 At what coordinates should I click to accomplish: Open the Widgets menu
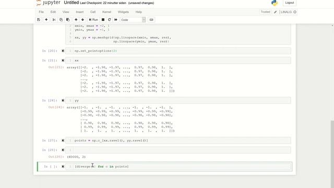click(x=123, y=12)
